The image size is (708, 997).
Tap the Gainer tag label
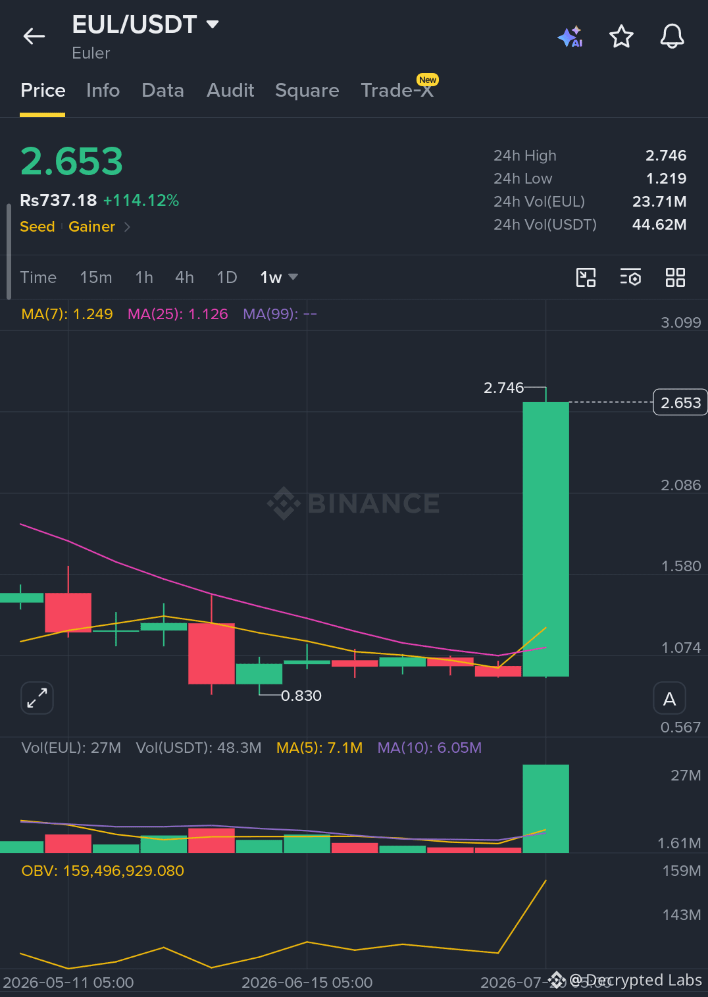click(x=91, y=227)
